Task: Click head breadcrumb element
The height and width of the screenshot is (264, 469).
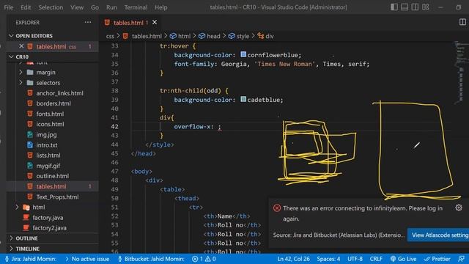Action: tap(213, 36)
